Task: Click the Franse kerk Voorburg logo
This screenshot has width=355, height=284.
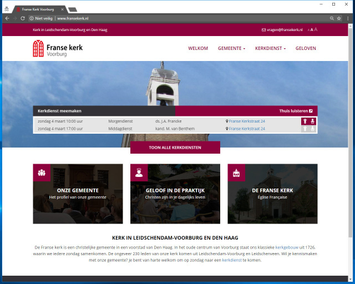Action: click(x=58, y=49)
